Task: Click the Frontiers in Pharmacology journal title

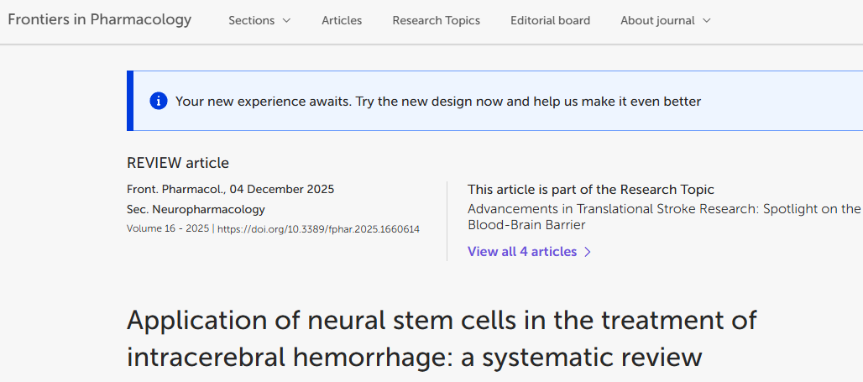Action: (100, 19)
